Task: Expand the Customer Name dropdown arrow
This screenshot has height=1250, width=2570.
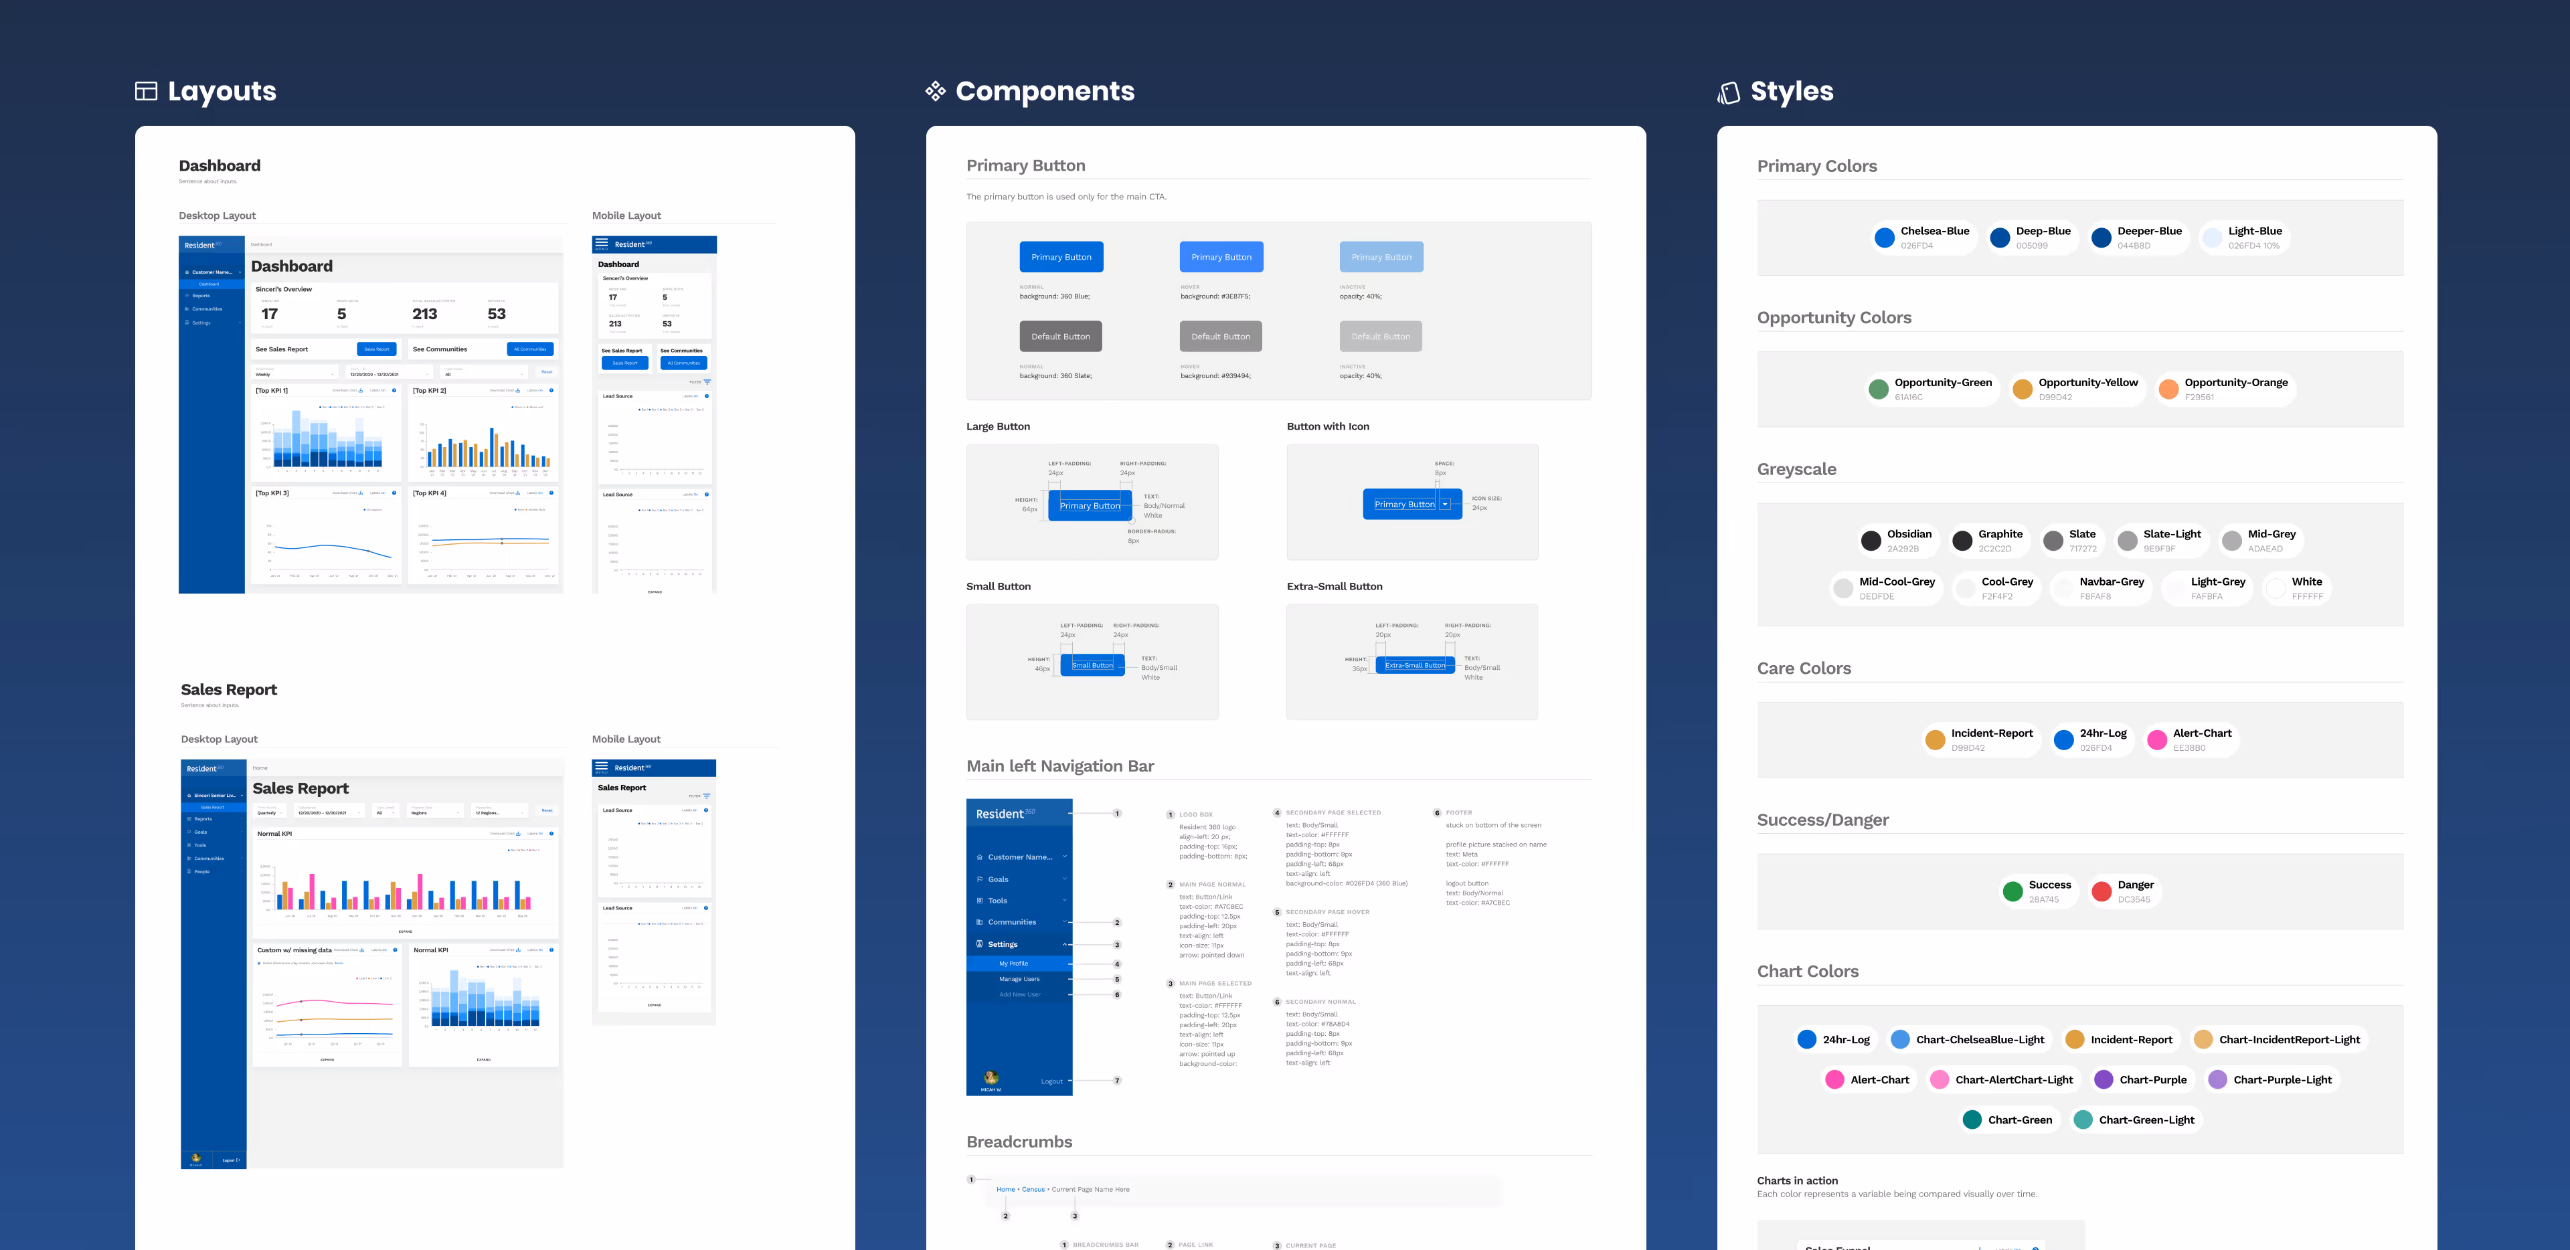Action: click(x=1065, y=857)
